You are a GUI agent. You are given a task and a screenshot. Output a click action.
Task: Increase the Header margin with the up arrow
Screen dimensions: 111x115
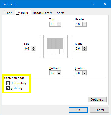coord(84,23)
